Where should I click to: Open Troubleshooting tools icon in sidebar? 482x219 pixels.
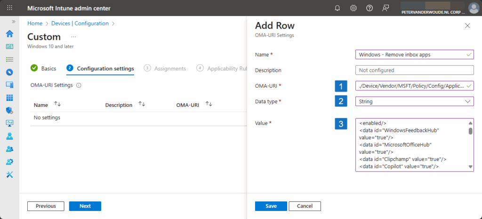(x=9, y=174)
